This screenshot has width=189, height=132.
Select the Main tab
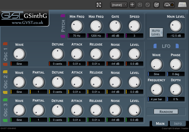[160, 123]
